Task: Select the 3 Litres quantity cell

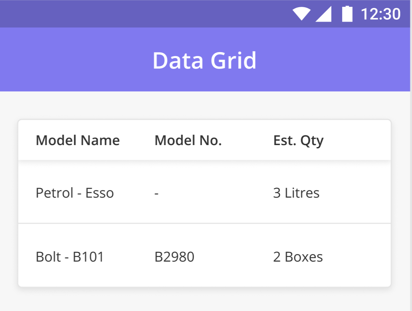Action: coord(296,193)
